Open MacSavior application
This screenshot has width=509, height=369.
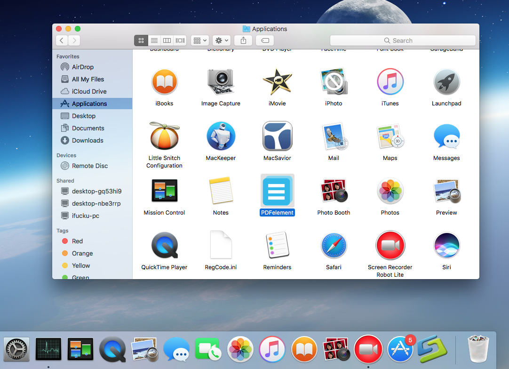(x=277, y=136)
